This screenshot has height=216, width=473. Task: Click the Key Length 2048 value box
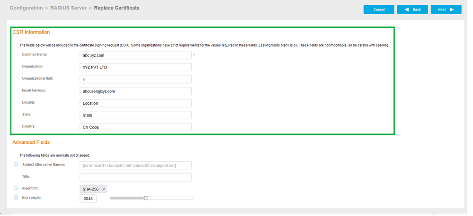[x=88, y=199]
